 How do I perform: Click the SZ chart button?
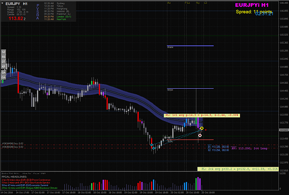4,52
